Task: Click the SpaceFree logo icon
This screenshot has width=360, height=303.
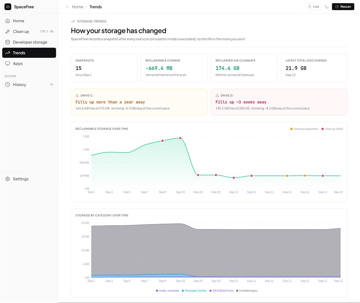Action: click(8, 7)
